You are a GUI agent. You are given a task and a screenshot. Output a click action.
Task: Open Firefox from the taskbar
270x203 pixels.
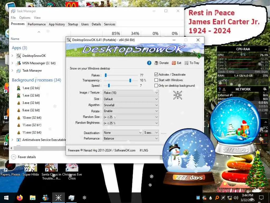20,198
